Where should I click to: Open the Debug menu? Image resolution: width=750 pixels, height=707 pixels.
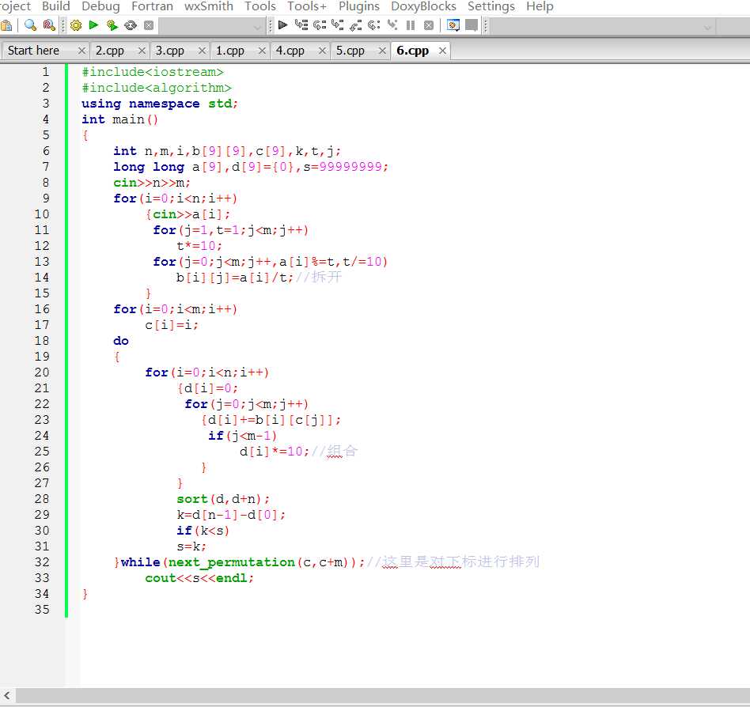pyautogui.click(x=100, y=6)
